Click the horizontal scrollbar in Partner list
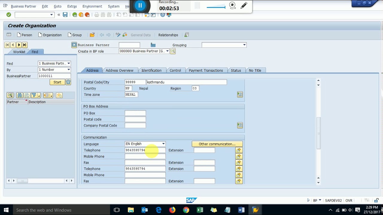Viewport: 383px width, 215px height. pyautogui.click(x=22, y=181)
